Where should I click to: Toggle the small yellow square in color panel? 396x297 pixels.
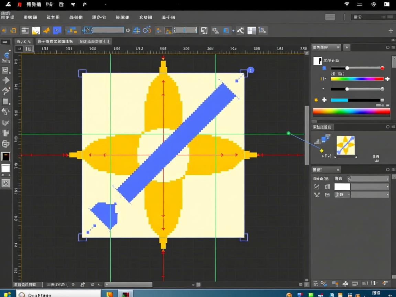click(x=316, y=100)
